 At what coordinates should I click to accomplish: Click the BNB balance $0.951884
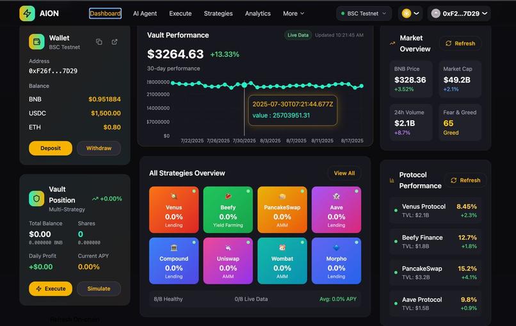click(104, 99)
